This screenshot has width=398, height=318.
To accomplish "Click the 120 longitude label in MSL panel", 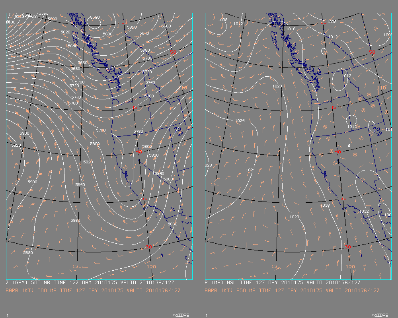I will point(350,266).
